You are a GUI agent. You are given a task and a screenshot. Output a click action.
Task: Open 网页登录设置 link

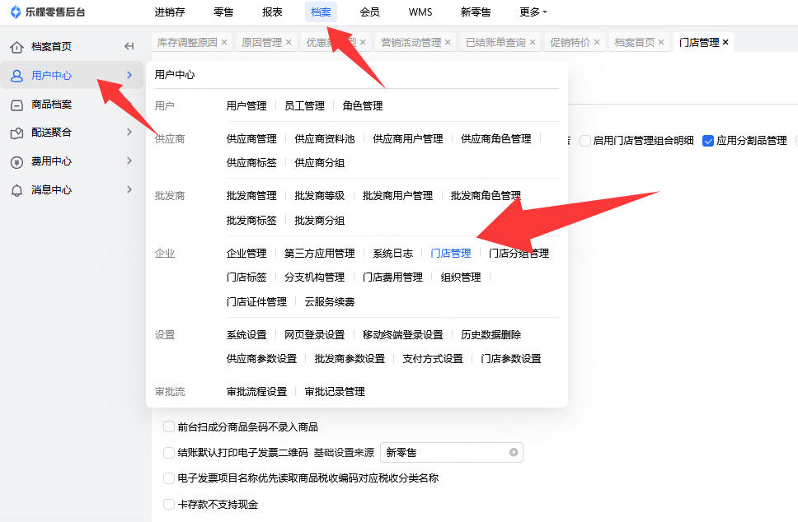point(315,335)
